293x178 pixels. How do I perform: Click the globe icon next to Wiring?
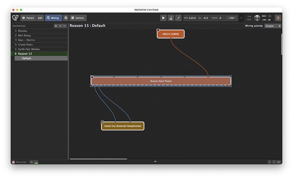pos(66,18)
